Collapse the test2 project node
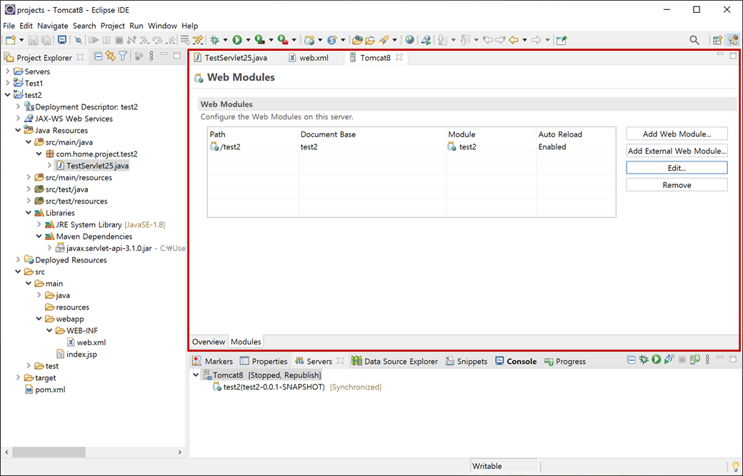This screenshot has height=476, width=743. tap(8, 95)
